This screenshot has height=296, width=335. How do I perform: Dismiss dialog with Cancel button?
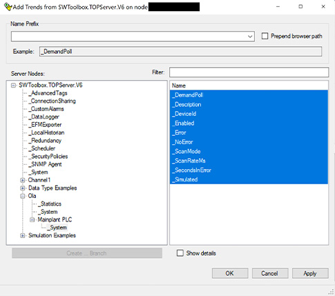pyautogui.click(x=270, y=273)
